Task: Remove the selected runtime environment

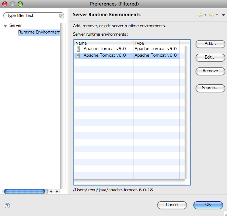Action: point(210,71)
